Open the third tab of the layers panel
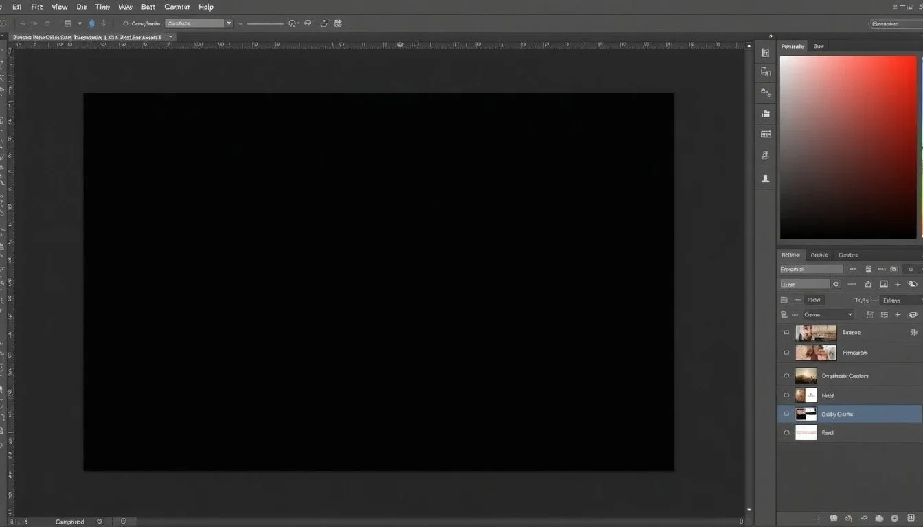 848,255
